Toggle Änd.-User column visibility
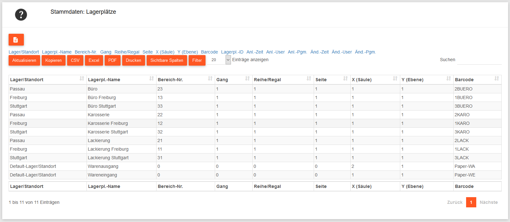This screenshot has height=222, width=510. tap(342, 52)
